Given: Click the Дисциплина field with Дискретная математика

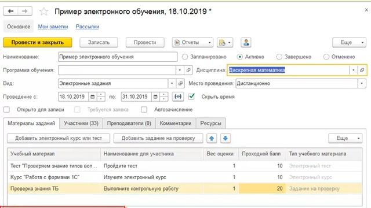Looking at the screenshot, I should tap(288, 70).
